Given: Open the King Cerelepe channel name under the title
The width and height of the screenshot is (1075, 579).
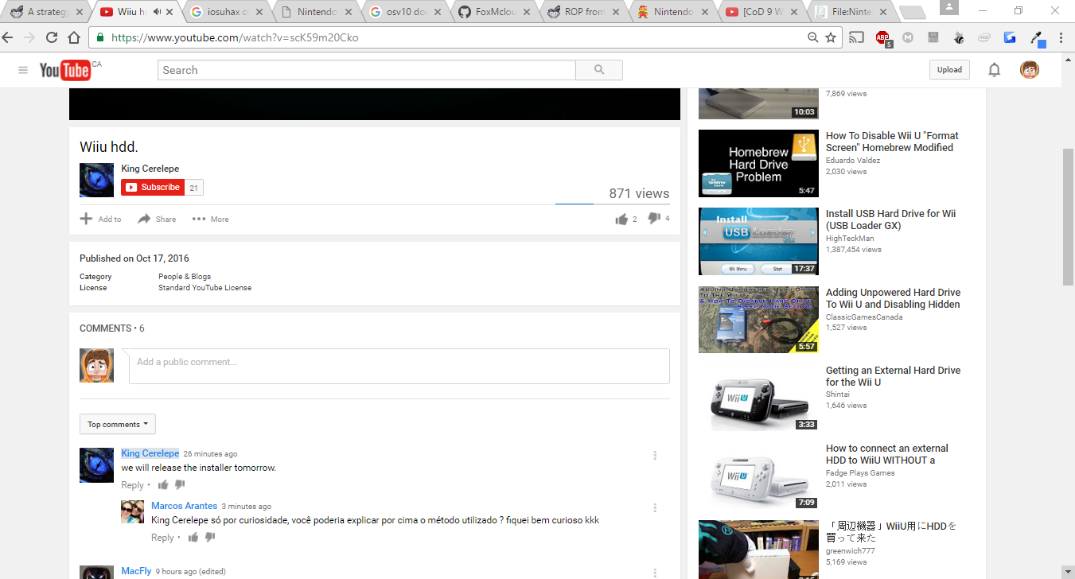Looking at the screenshot, I should (150, 169).
